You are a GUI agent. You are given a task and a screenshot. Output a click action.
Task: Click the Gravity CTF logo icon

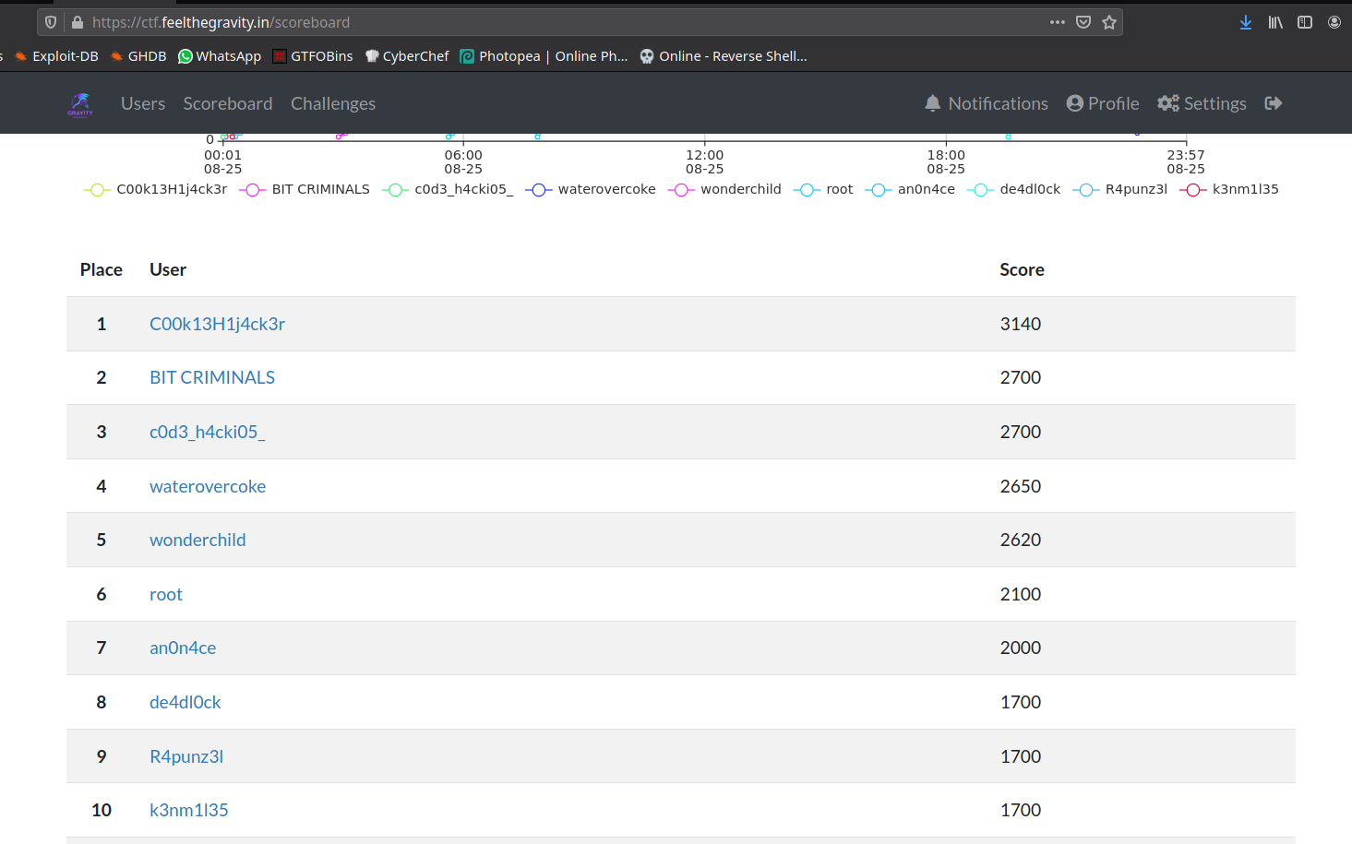click(80, 104)
